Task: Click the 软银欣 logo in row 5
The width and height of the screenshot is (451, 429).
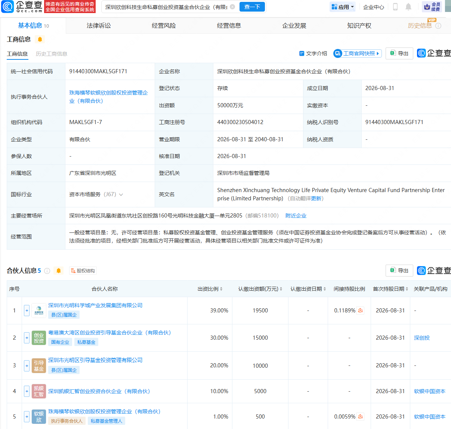Action: [39, 417]
